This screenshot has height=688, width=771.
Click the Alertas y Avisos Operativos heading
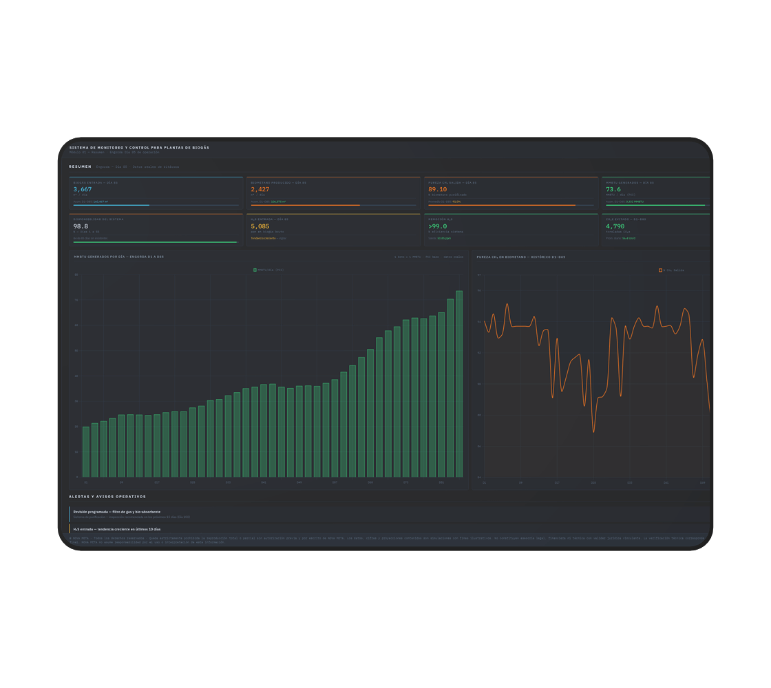coord(107,497)
